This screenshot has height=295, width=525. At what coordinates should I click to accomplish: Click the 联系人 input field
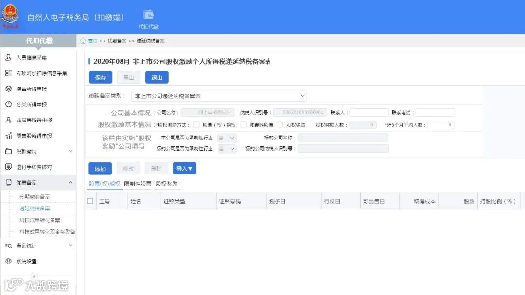(x=369, y=113)
